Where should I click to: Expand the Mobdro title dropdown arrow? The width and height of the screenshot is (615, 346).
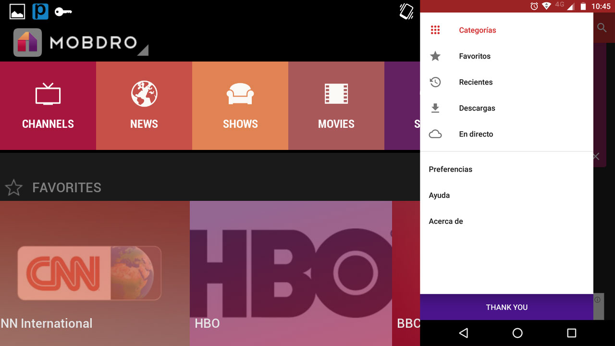tap(143, 50)
